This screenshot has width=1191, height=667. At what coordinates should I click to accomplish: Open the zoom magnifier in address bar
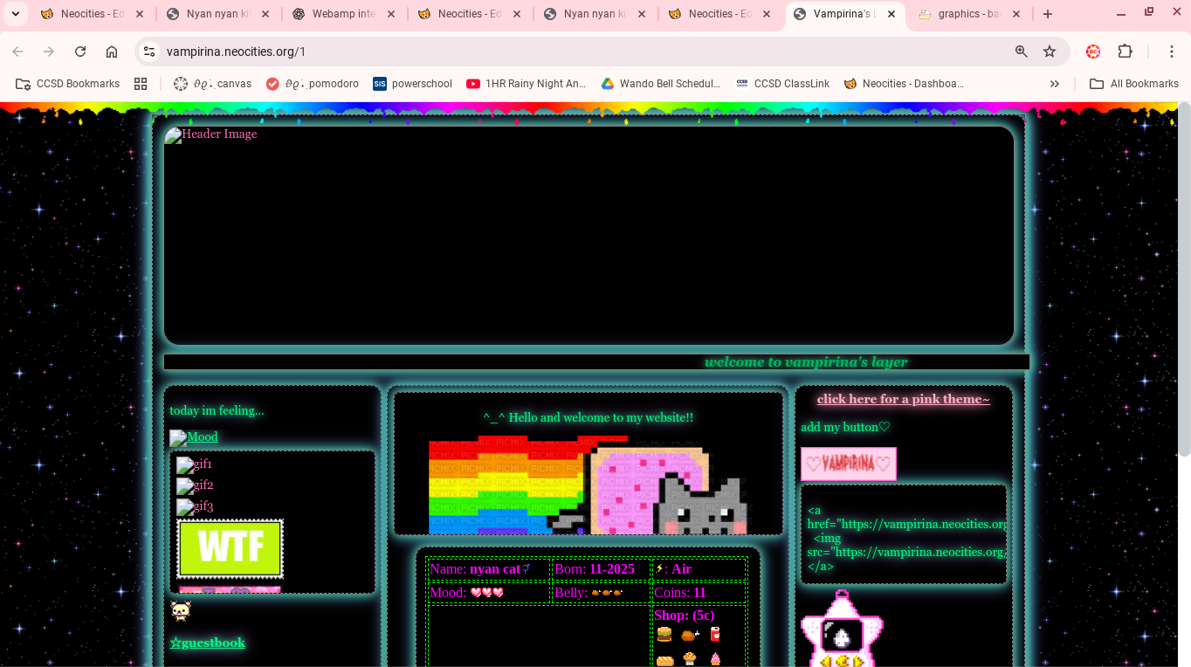pyautogui.click(x=1021, y=52)
